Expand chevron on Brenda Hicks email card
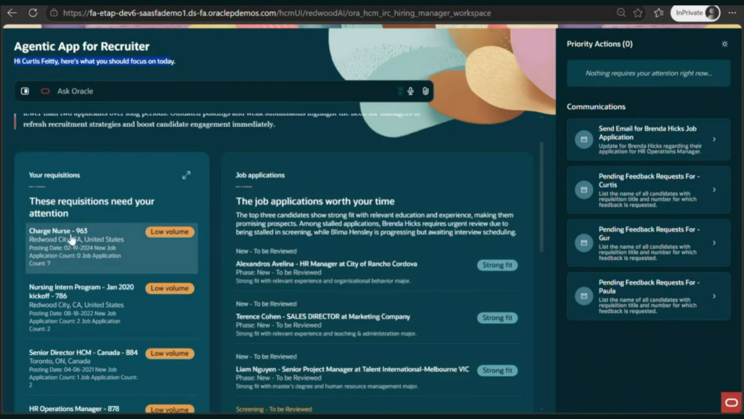This screenshot has height=419, width=744. 714,139
